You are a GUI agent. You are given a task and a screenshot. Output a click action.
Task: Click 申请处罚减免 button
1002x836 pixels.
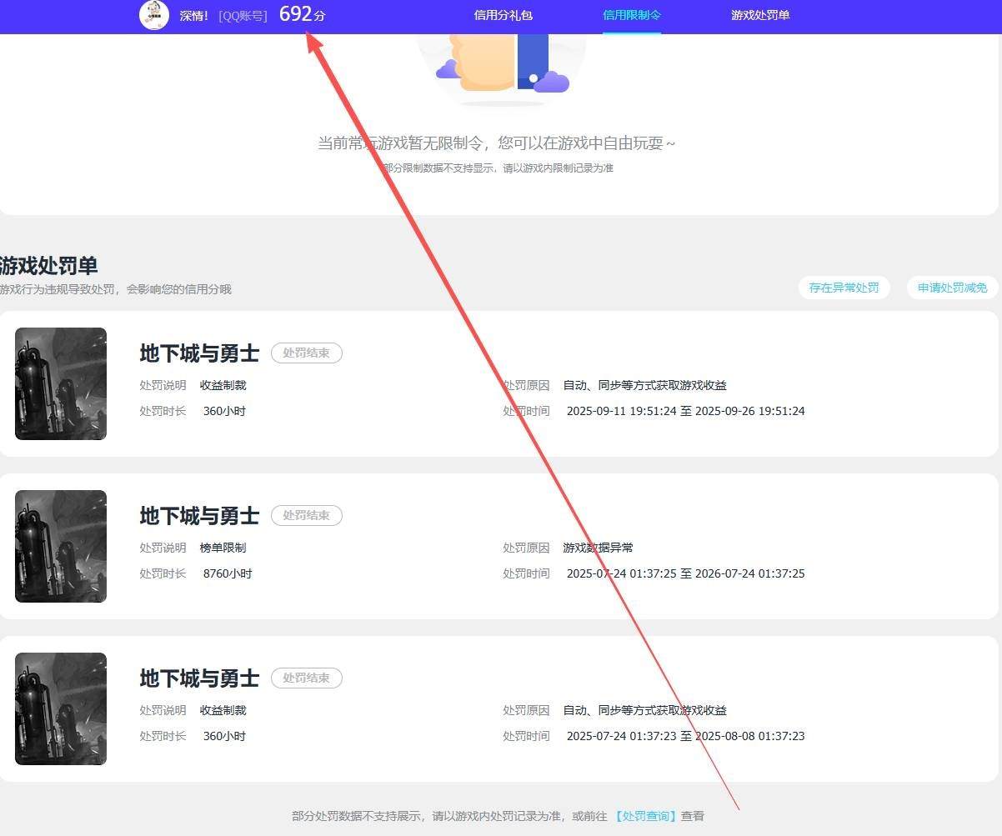[x=953, y=288]
